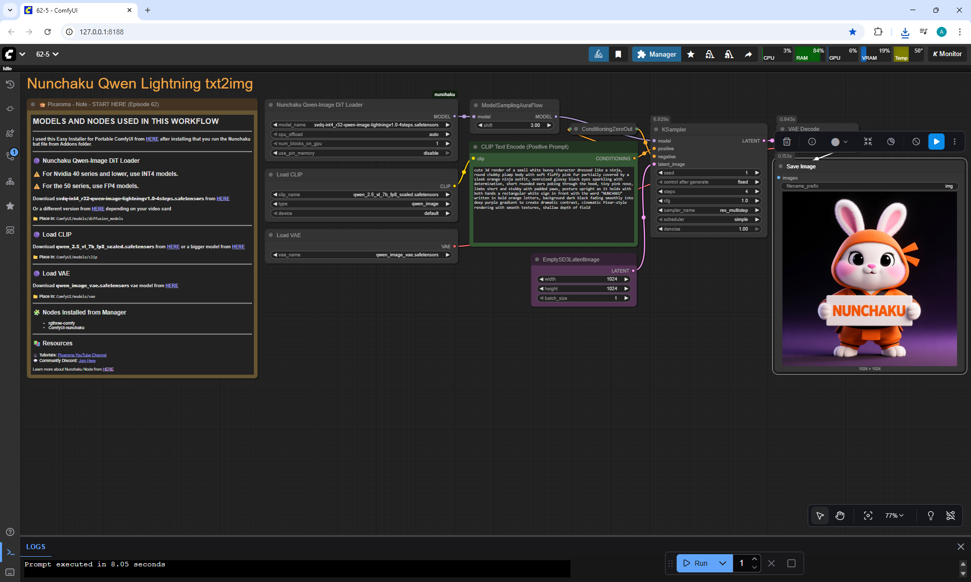The image size is (971, 582).
Task: Open the 77% zoom level dropdown
Action: click(x=894, y=516)
